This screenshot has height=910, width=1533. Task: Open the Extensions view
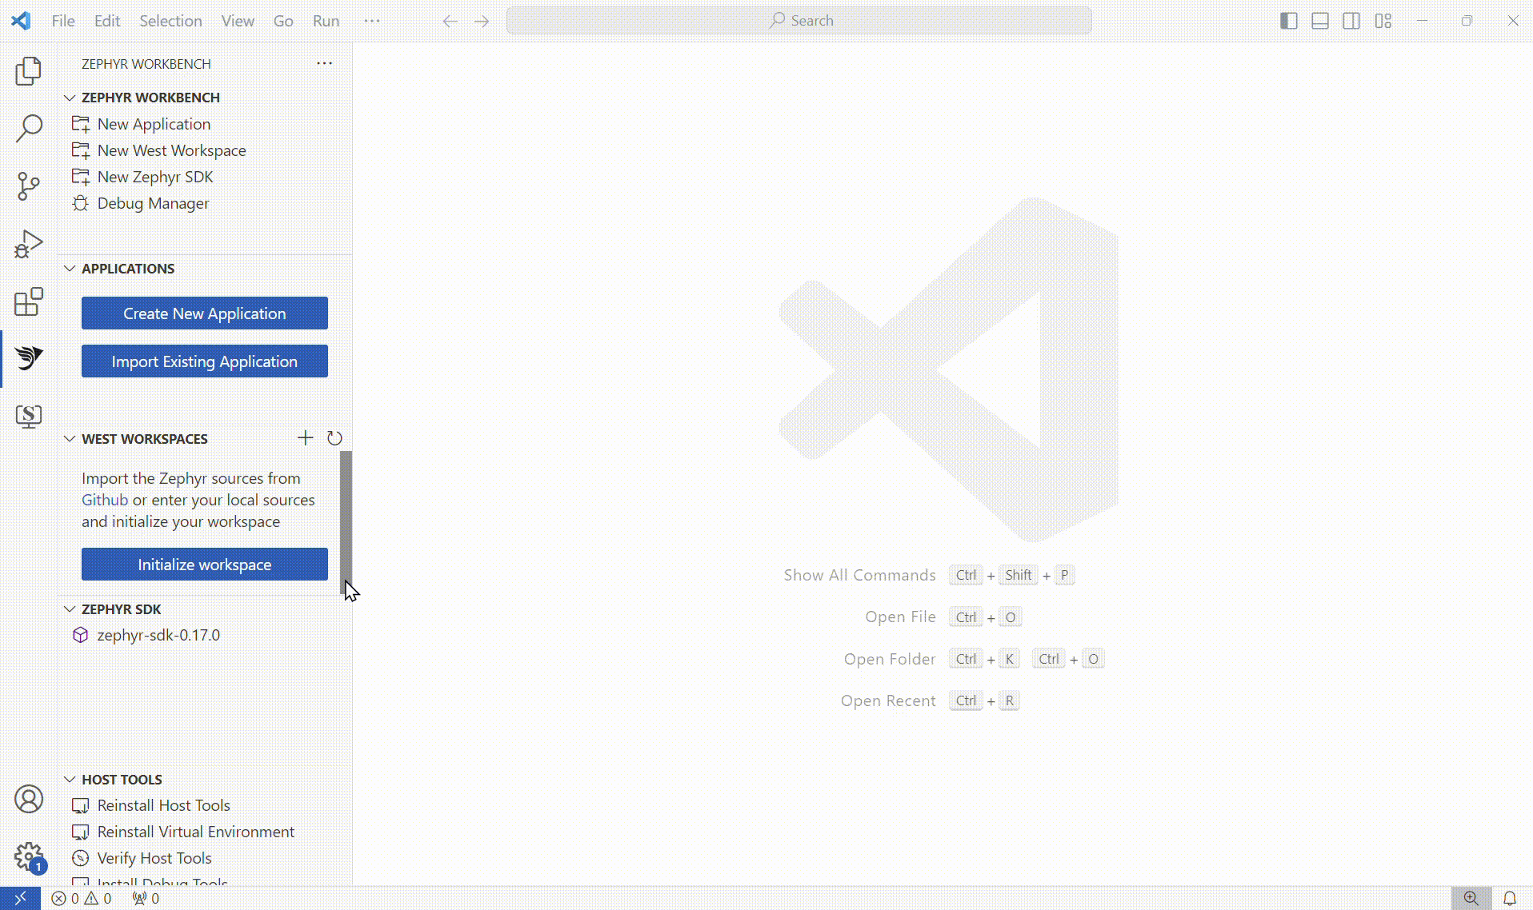click(x=29, y=301)
